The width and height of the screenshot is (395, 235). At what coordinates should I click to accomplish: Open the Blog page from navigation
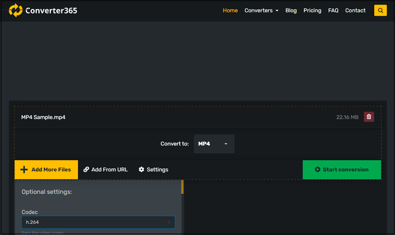291,11
